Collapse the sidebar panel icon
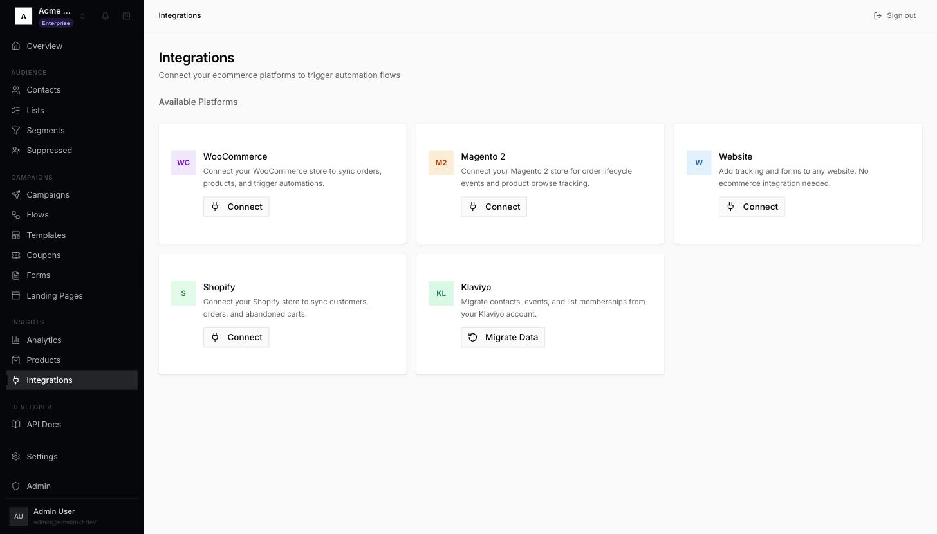Image resolution: width=937 pixels, height=534 pixels. pyautogui.click(x=127, y=16)
